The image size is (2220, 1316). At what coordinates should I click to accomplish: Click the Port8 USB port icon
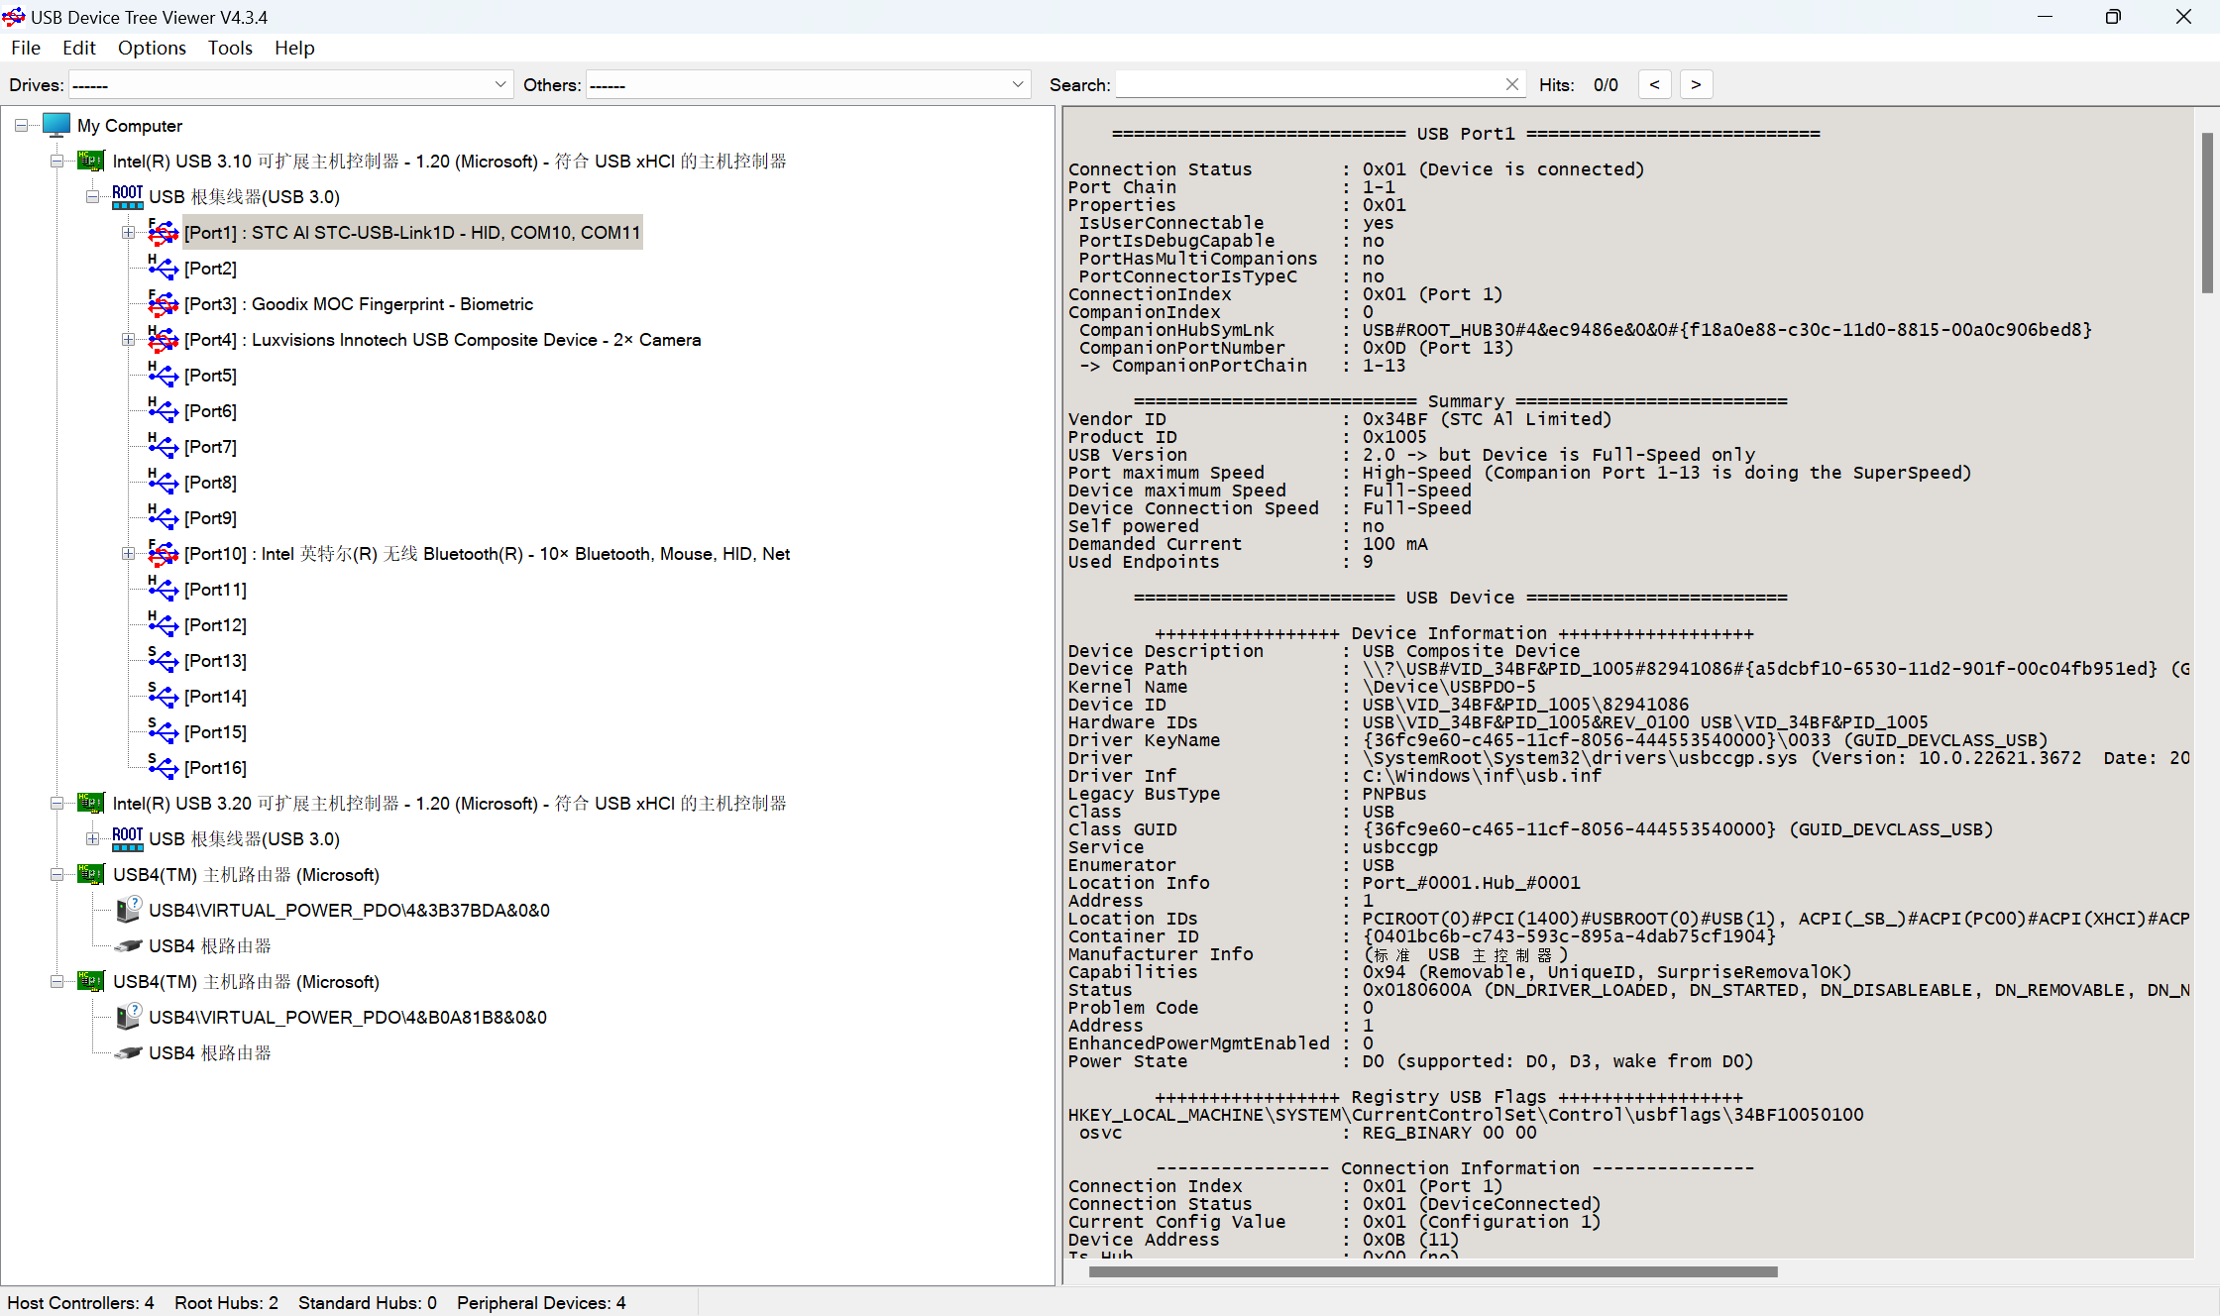tap(163, 482)
